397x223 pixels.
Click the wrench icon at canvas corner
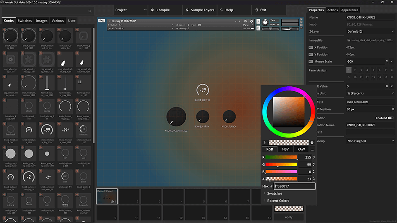(x=102, y=21)
